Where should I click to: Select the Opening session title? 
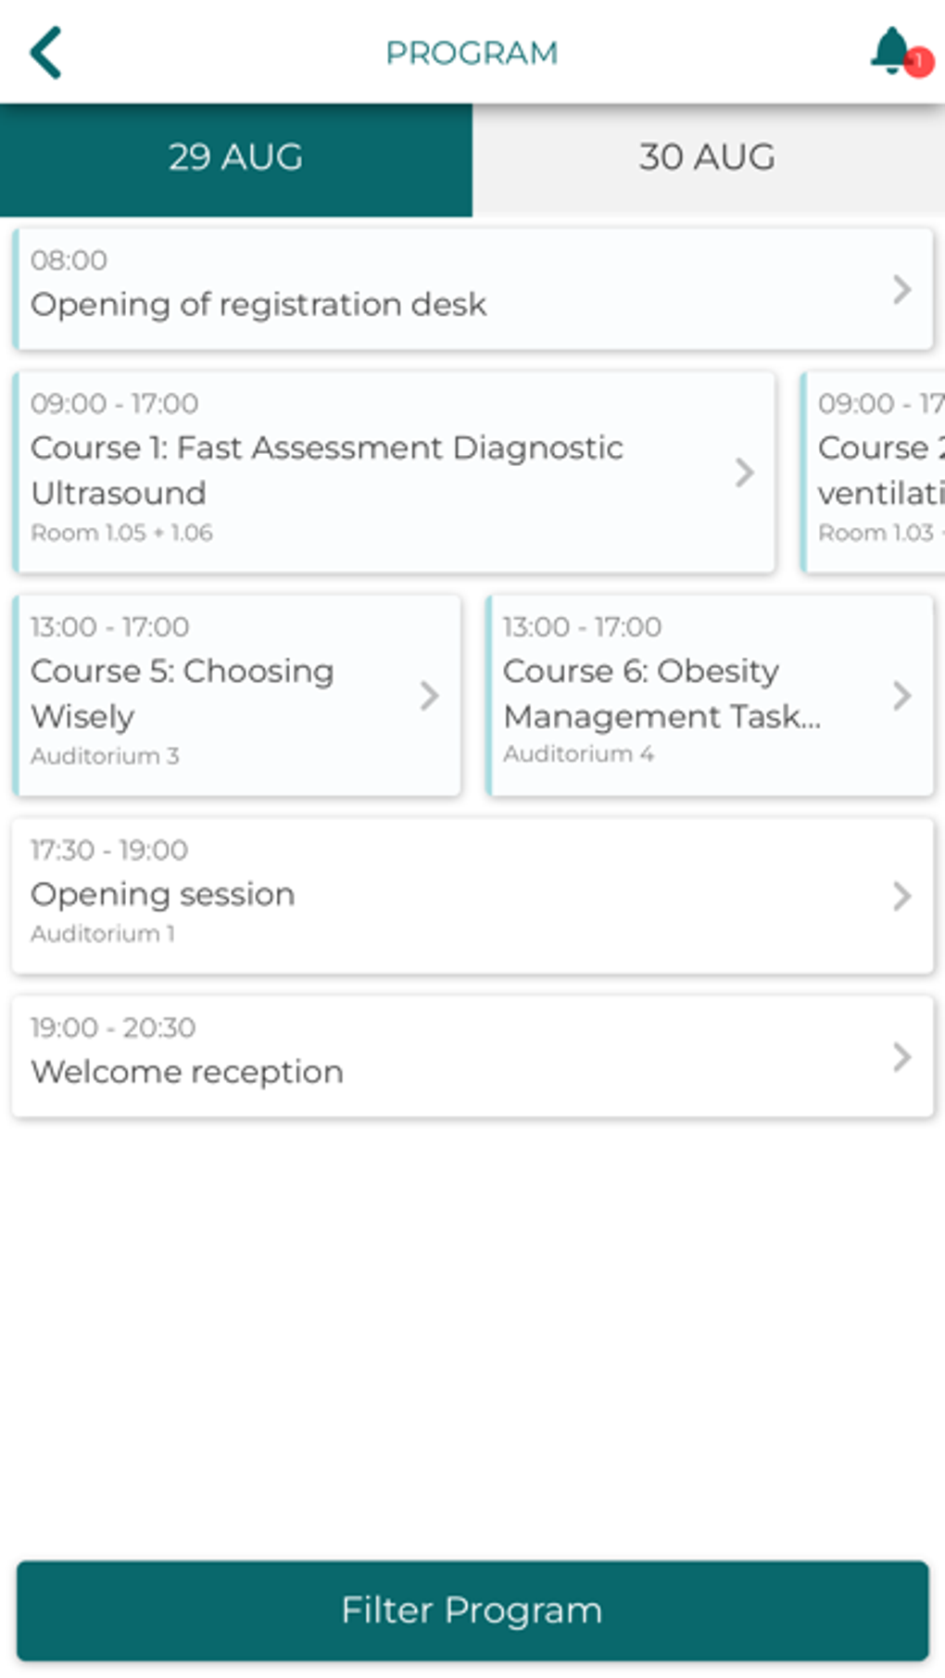pyautogui.click(x=163, y=895)
